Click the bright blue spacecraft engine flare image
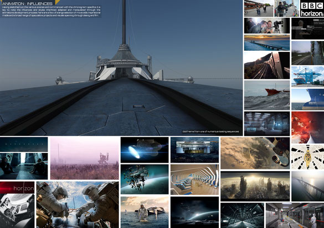The width and height of the screenshot is (324, 228). coord(145,150)
